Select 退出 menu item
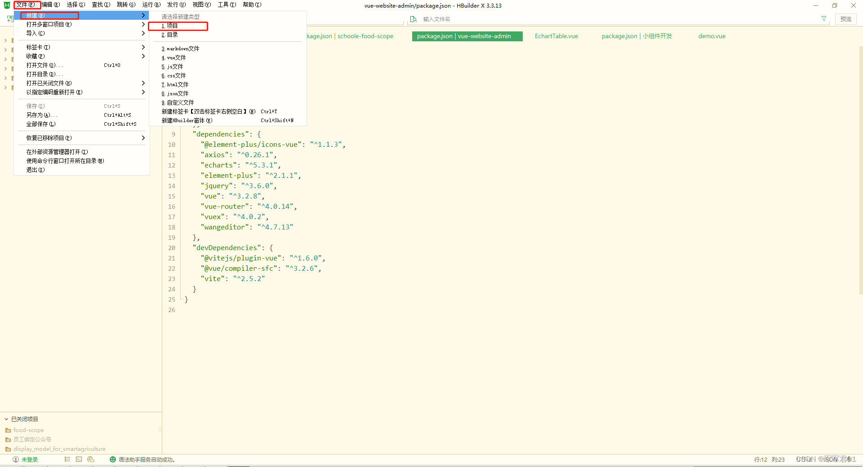863x467 pixels. click(x=82, y=170)
